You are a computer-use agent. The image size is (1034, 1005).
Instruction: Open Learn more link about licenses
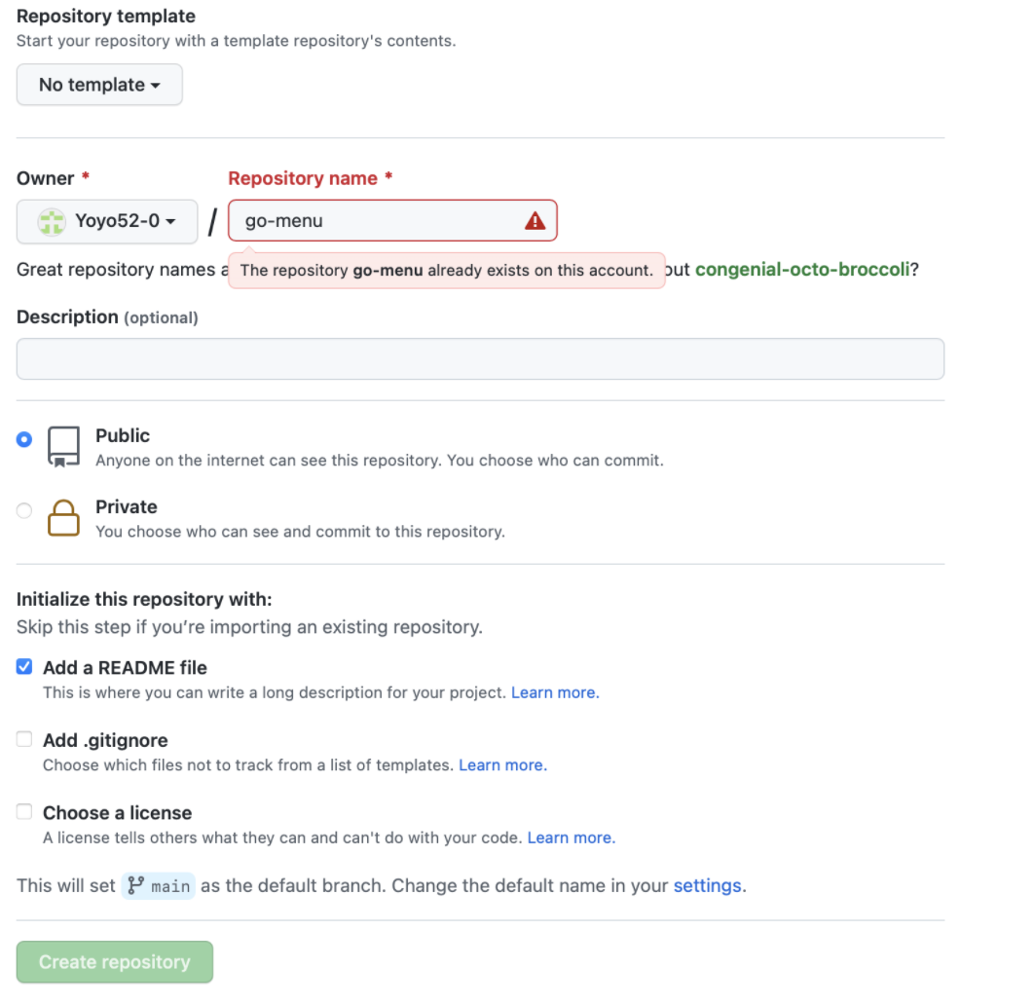coord(572,837)
